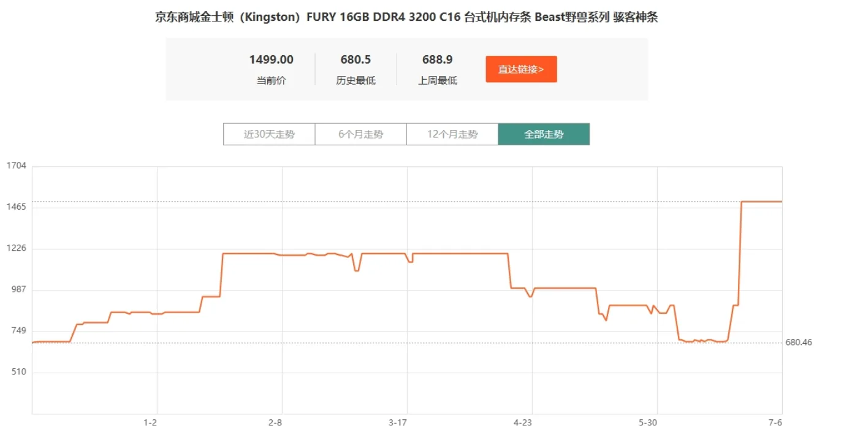
Task: Click the 上周最低 label
Action: 438,80
